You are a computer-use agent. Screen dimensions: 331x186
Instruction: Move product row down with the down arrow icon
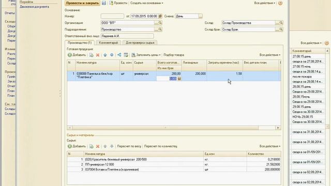[x=112, y=55]
